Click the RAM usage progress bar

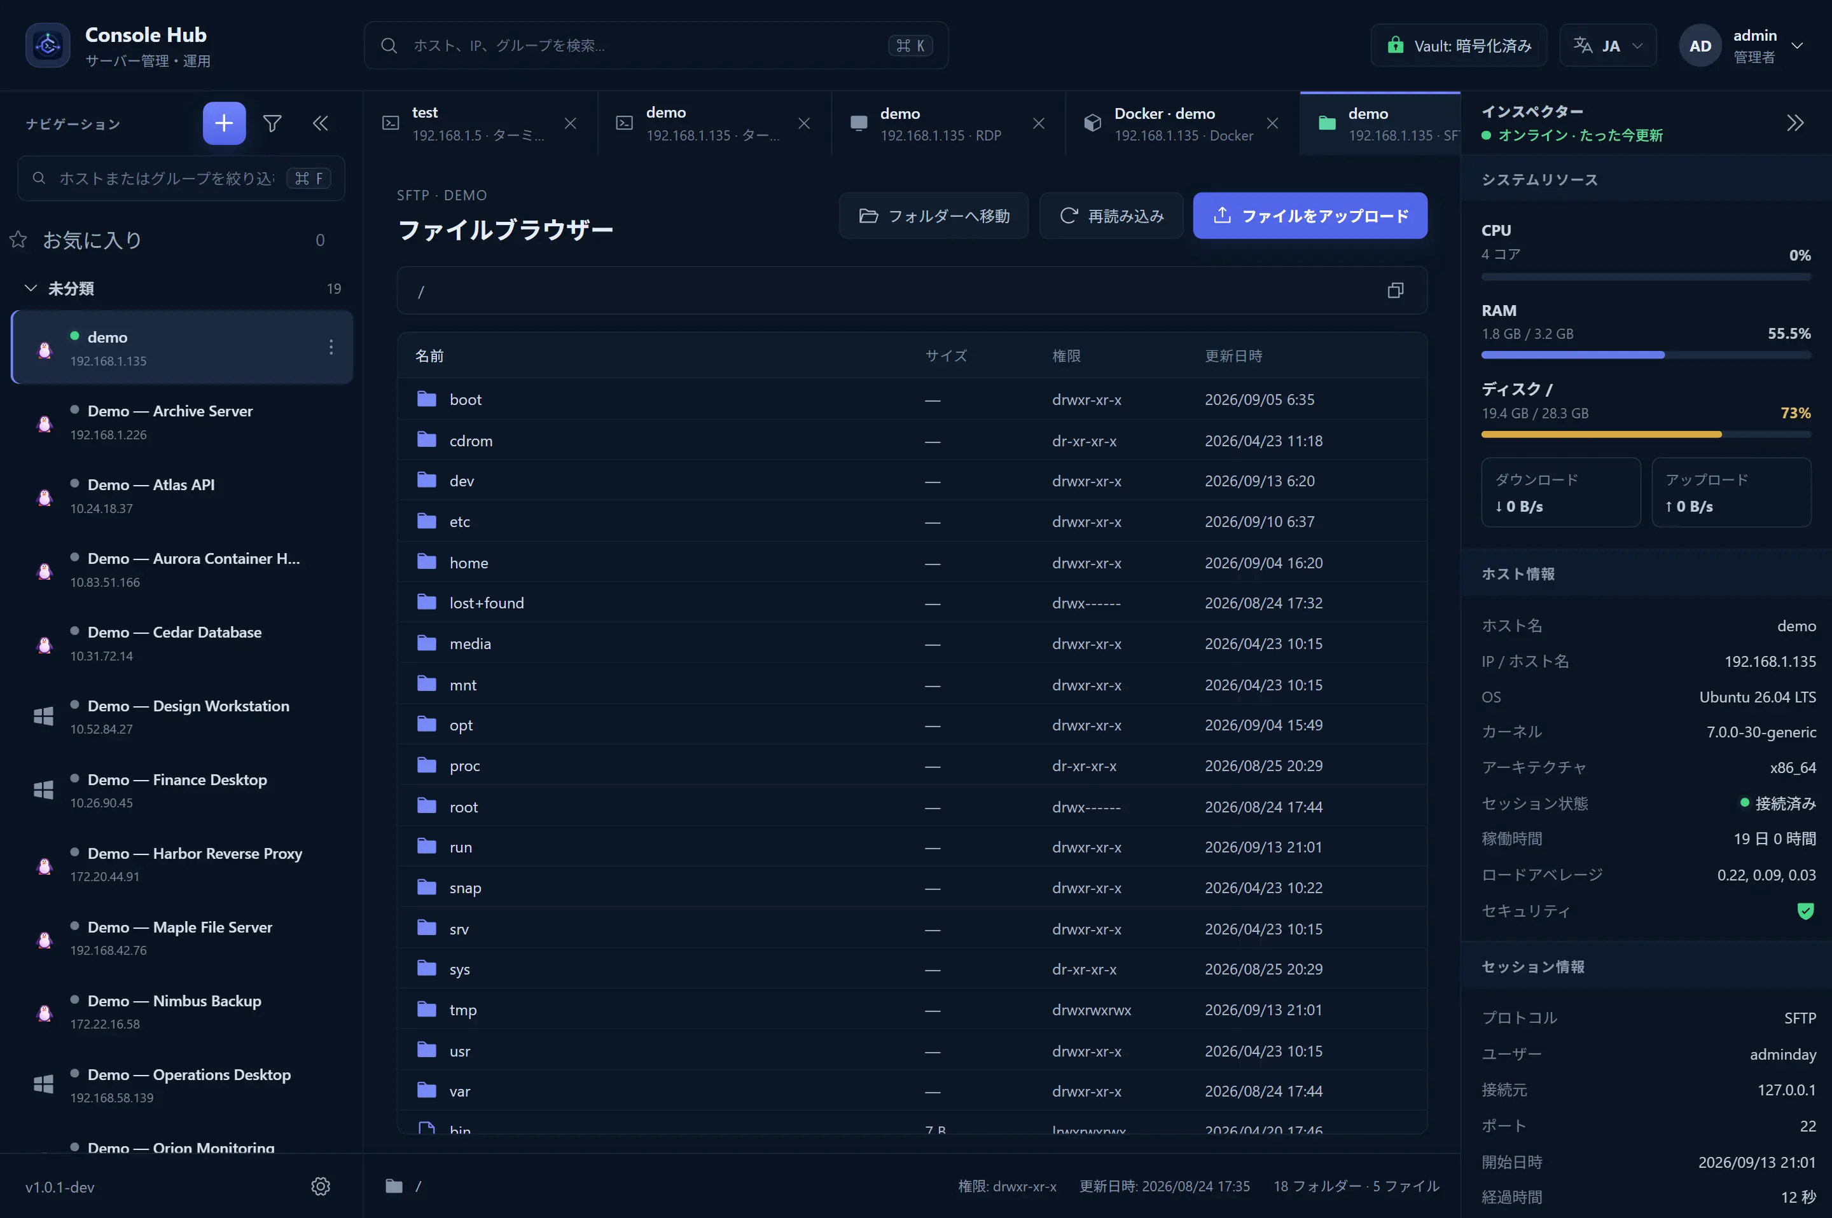coord(1646,355)
